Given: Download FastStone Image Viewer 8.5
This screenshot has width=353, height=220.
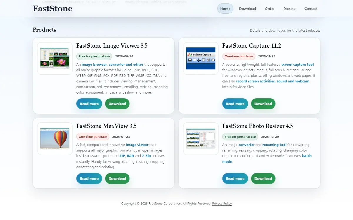Looking at the screenshot, I should tap(117, 104).
